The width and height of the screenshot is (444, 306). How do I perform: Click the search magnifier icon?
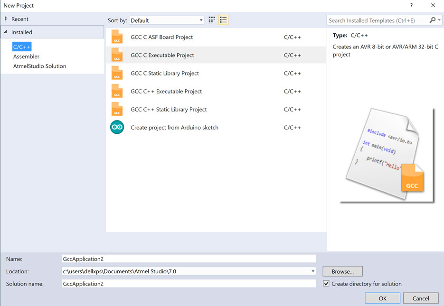432,20
